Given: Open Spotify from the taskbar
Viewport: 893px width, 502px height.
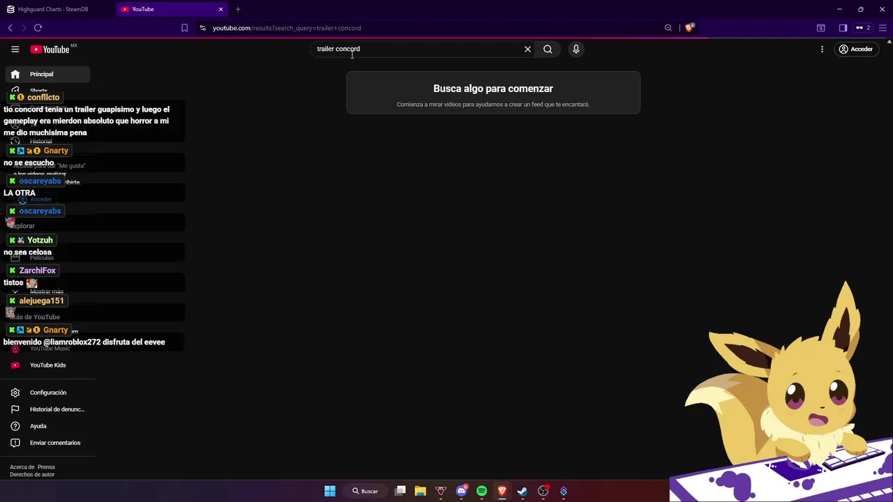Looking at the screenshot, I should click(x=481, y=491).
